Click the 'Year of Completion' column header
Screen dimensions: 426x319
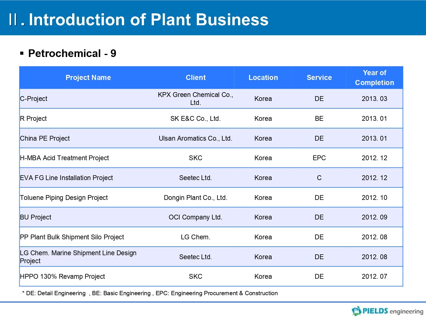(x=375, y=77)
